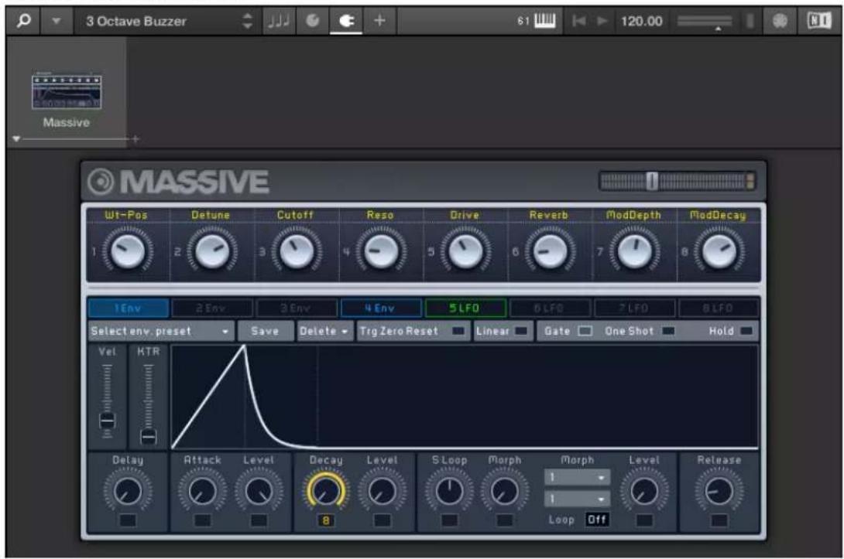This screenshot has height=559, width=844.
Task: Click the envelope peak point in the display
Action: coord(245,346)
